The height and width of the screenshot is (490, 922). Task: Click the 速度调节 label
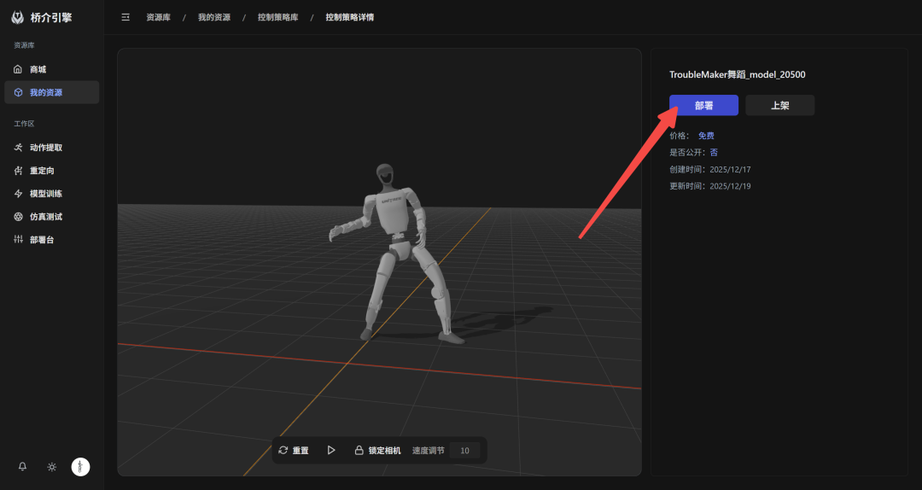pos(428,451)
